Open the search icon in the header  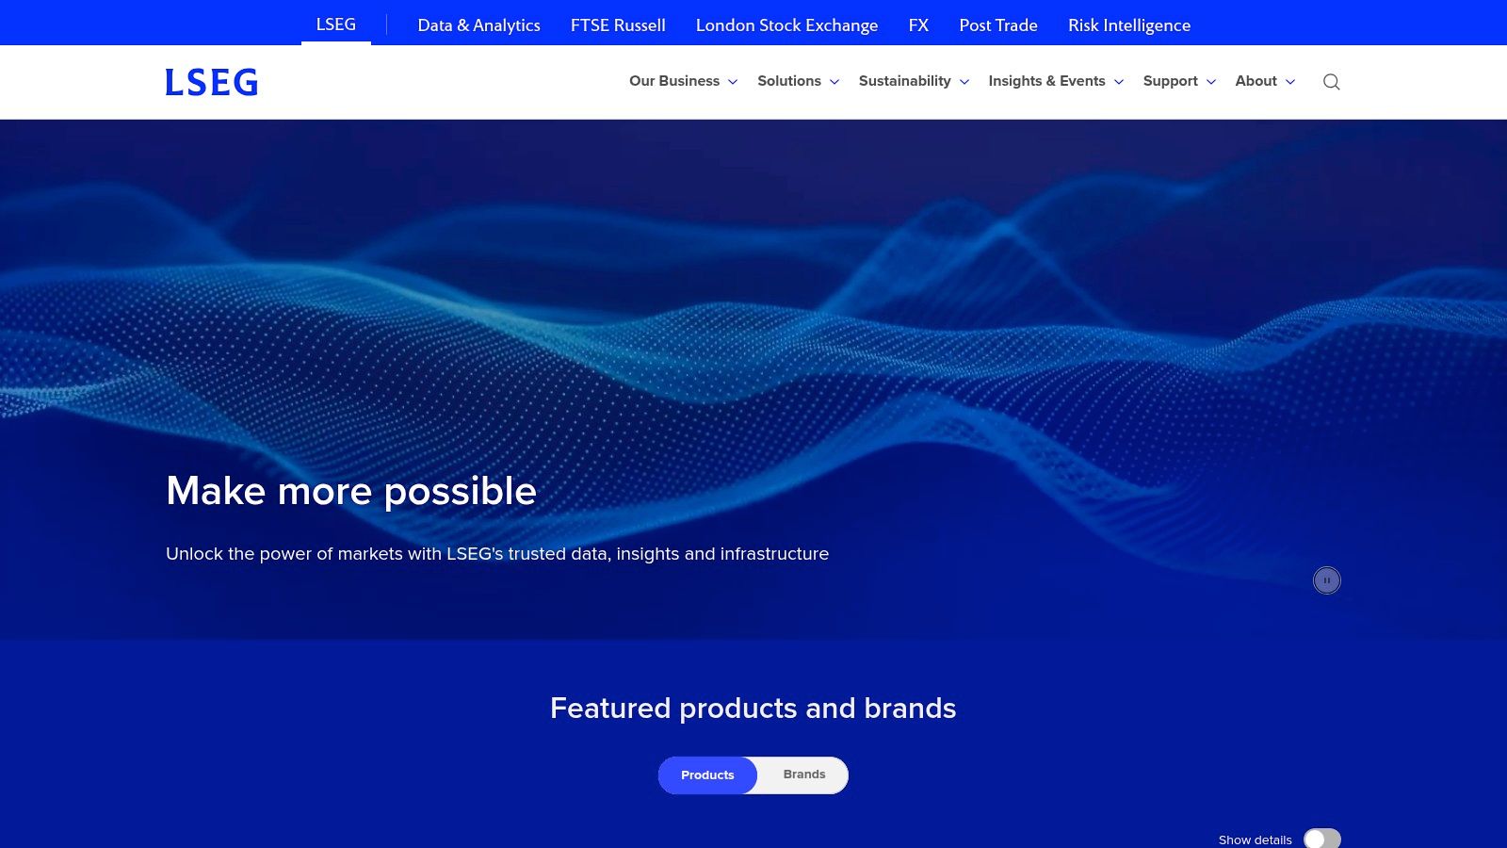(1331, 82)
